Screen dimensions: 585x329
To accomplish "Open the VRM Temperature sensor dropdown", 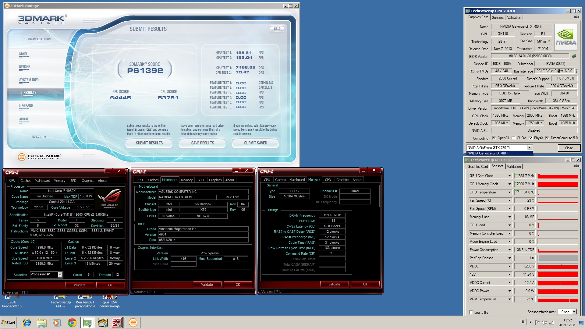I will (509, 299).
